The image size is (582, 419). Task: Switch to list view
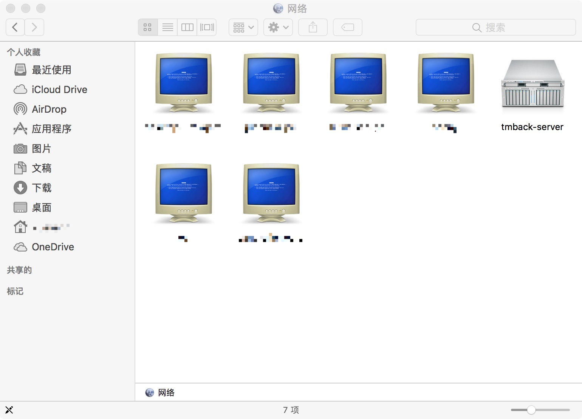(x=167, y=27)
